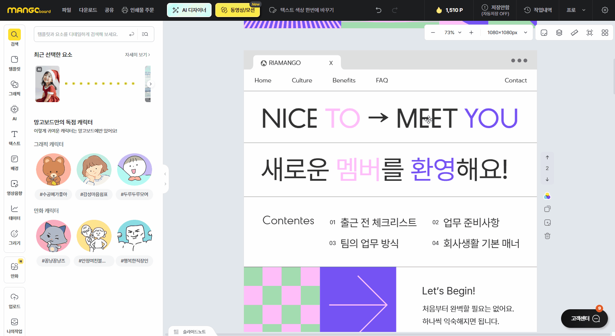The height and width of the screenshot is (336, 615).
Task: Toggle the 저장안함 autosave setting
Action: 495,10
